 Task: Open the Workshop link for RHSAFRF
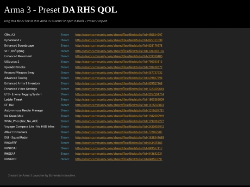point(119,143)
